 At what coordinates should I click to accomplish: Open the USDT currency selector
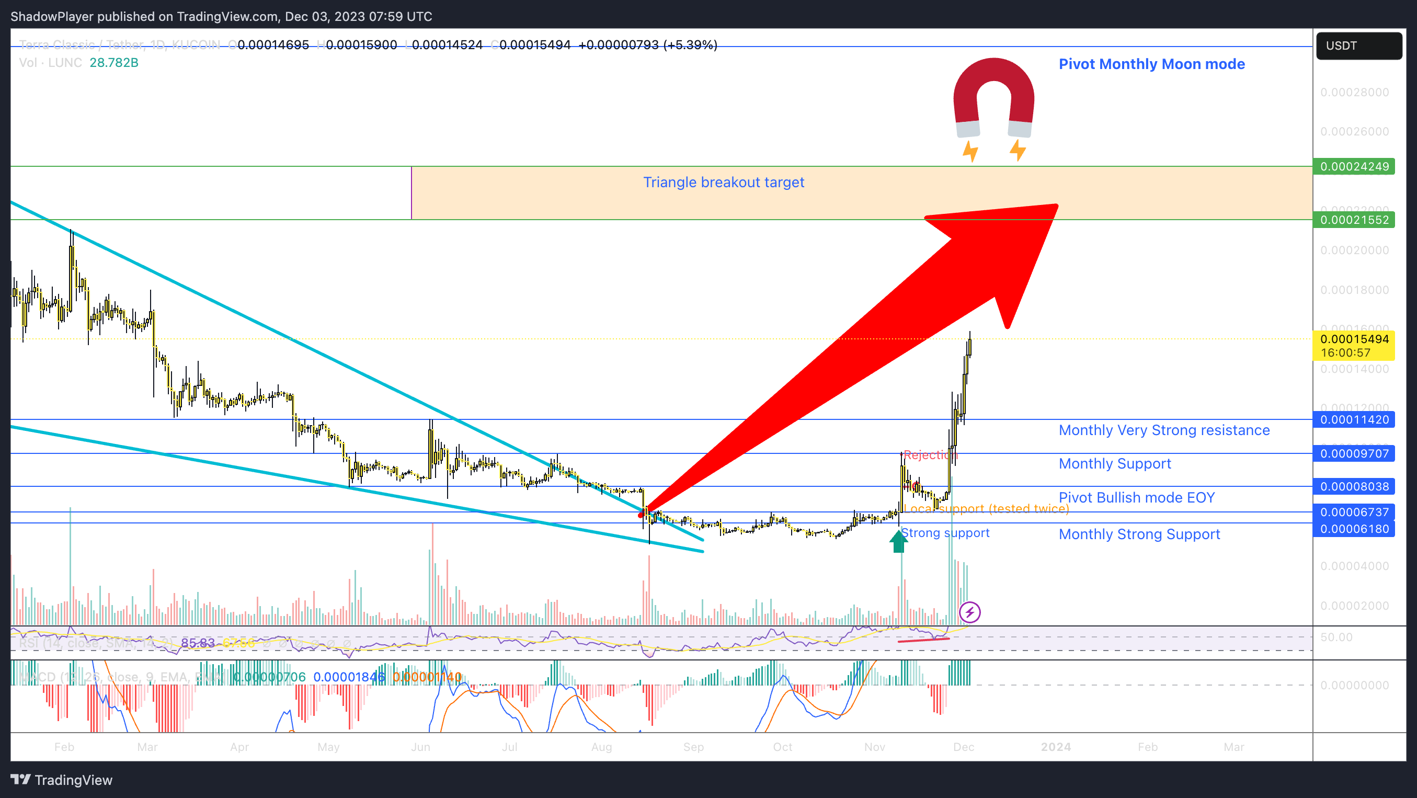(x=1358, y=45)
